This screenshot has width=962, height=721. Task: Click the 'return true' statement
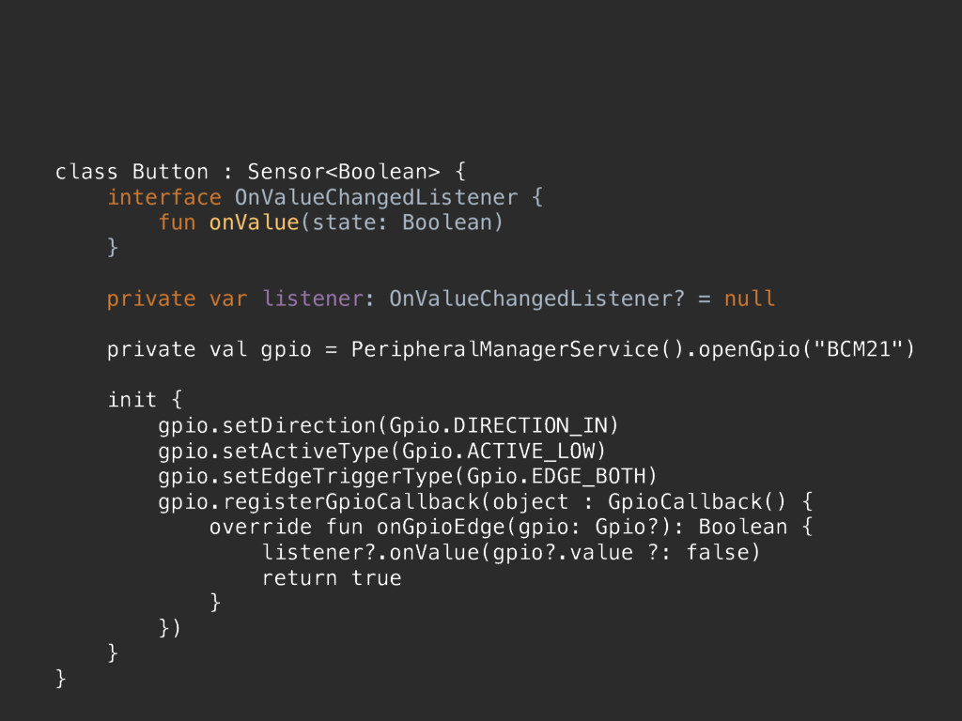pyautogui.click(x=332, y=578)
